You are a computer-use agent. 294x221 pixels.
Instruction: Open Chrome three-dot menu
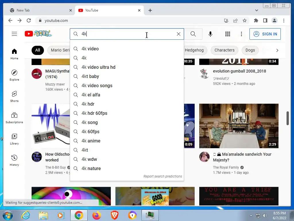(284, 20)
